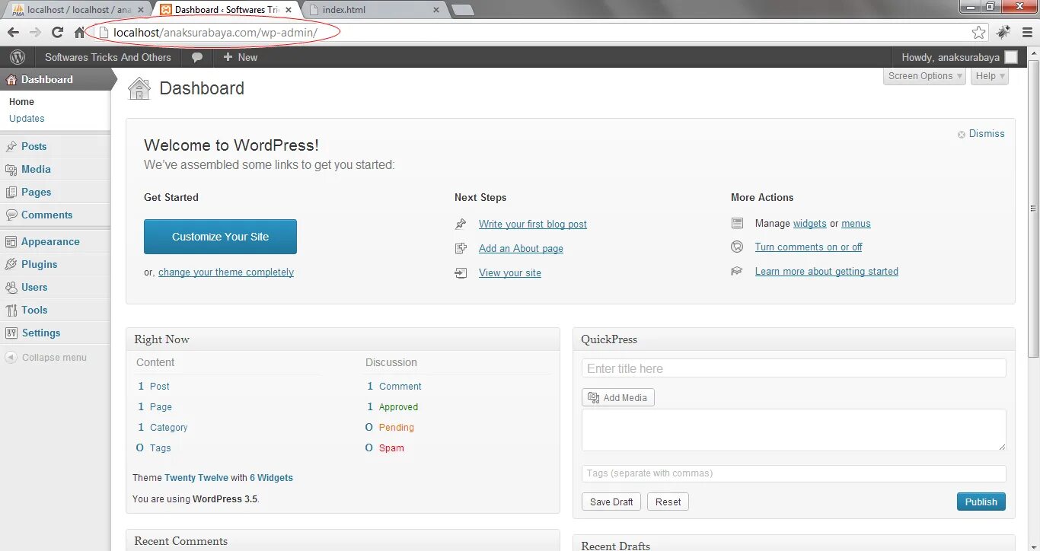Click the QuickPress content text area
The height and width of the screenshot is (551, 1040).
pyautogui.click(x=794, y=430)
